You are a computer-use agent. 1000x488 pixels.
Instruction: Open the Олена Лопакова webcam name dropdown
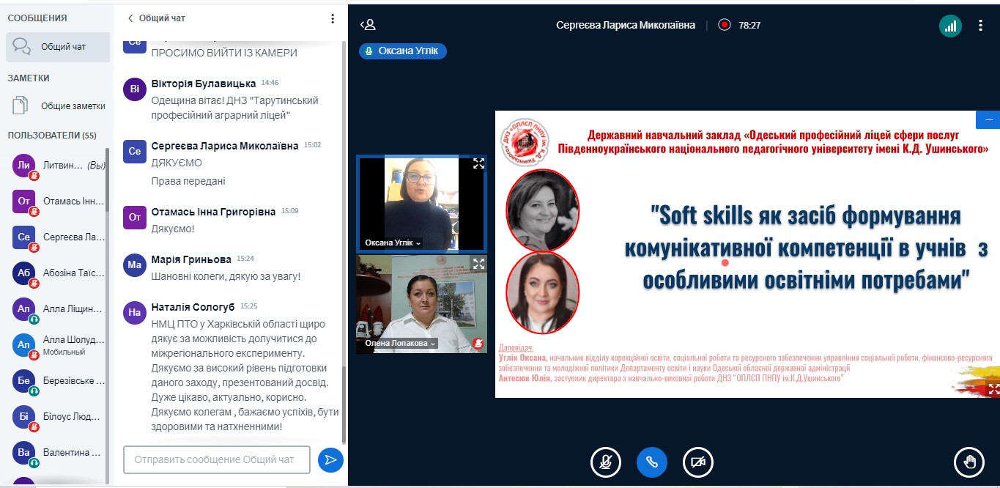[x=399, y=343]
